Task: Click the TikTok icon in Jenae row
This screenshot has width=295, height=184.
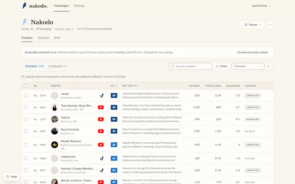Action: point(102,96)
